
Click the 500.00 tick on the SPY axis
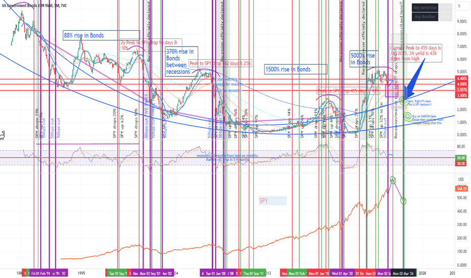[462, 198]
